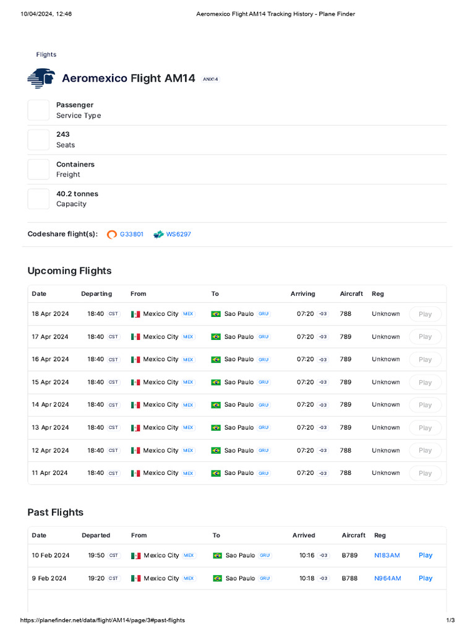The width and height of the screenshot is (475, 634).
Task: Click GRU code in 9 Feb 2024 row
Action: tap(265, 579)
